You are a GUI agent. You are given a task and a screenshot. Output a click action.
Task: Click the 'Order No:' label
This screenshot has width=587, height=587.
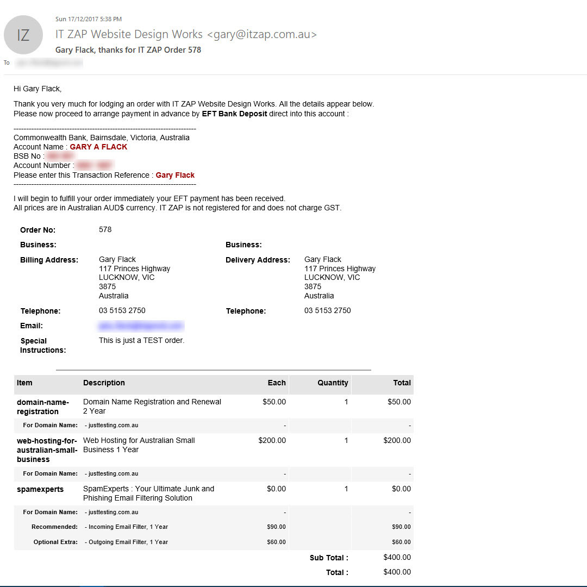click(38, 230)
